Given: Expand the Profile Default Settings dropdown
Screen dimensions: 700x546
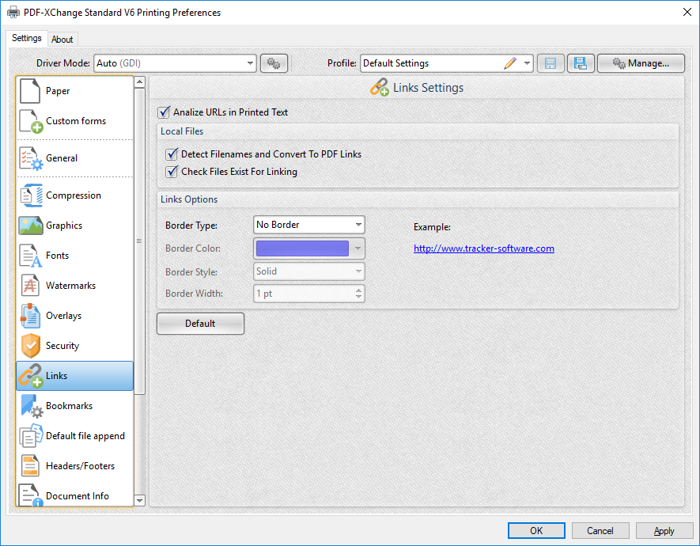Looking at the screenshot, I should coord(527,63).
